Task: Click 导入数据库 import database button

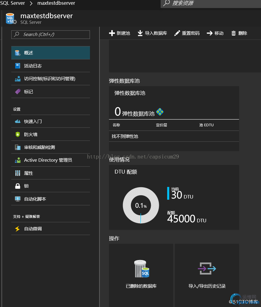Action: [x=152, y=33]
